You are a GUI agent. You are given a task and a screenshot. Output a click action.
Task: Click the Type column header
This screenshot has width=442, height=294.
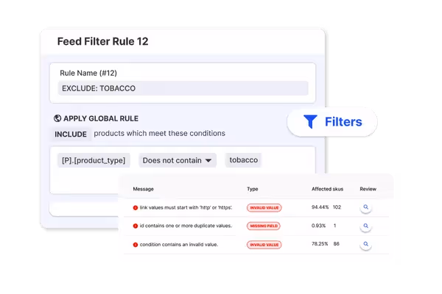253,189
